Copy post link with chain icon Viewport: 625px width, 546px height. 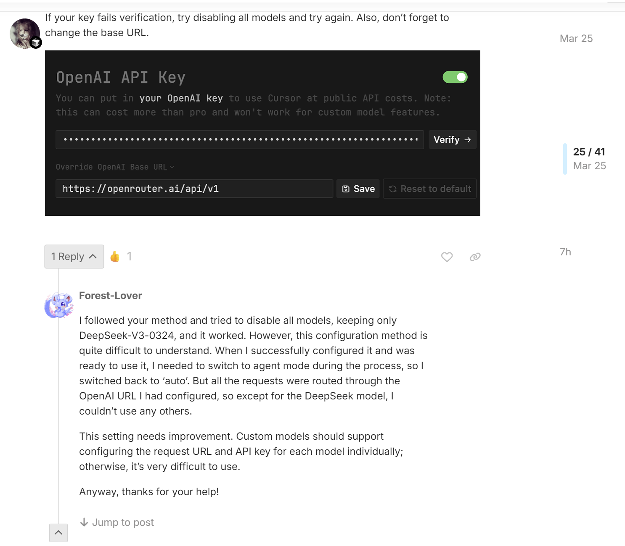pyautogui.click(x=475, y=257)
